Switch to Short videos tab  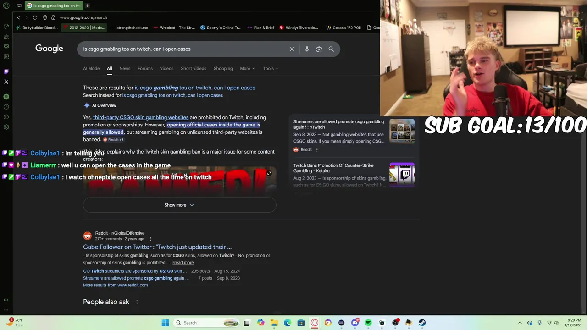click(x=194, y=68)
